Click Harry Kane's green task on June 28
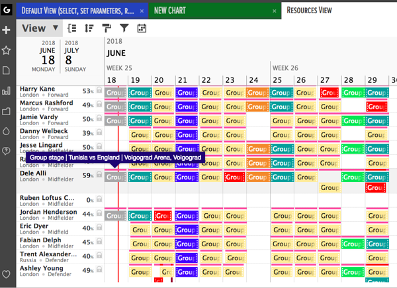 (353, 93)
